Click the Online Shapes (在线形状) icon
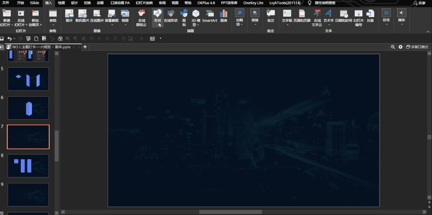432x215 pixels. point(171,13)
